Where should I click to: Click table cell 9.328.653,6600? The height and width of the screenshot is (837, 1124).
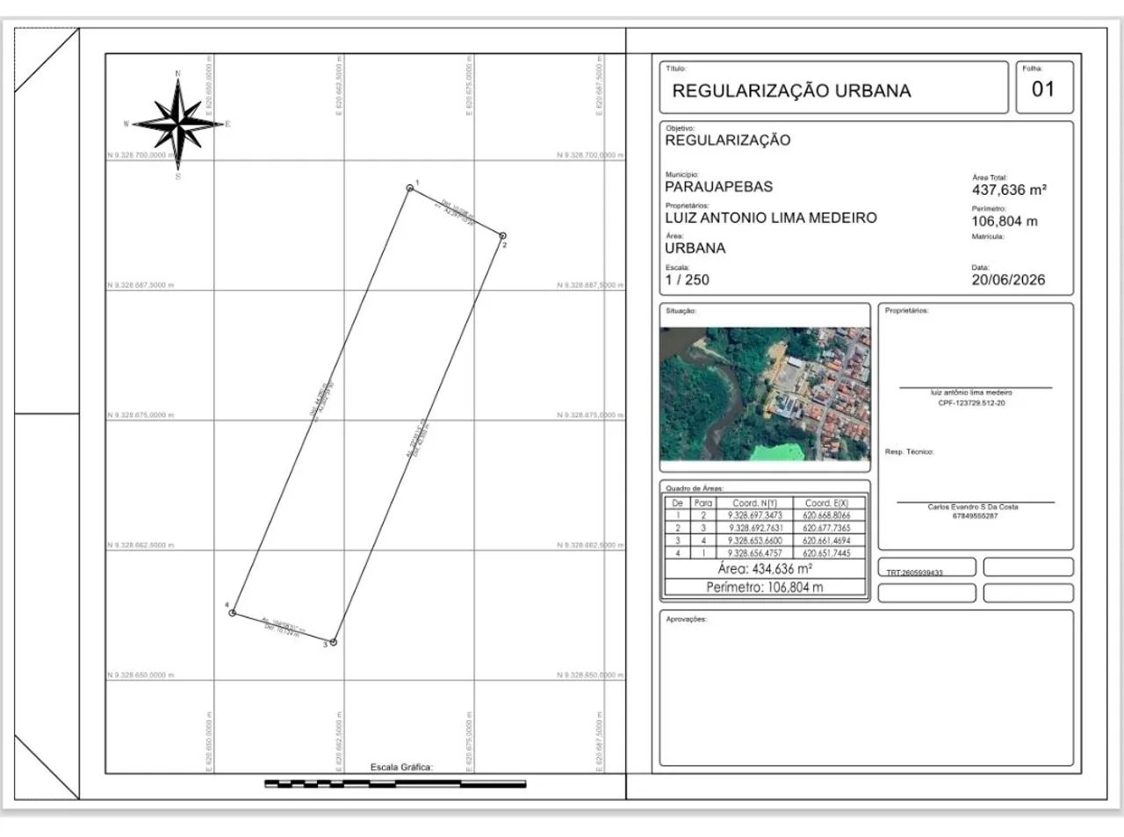(754, 541)
